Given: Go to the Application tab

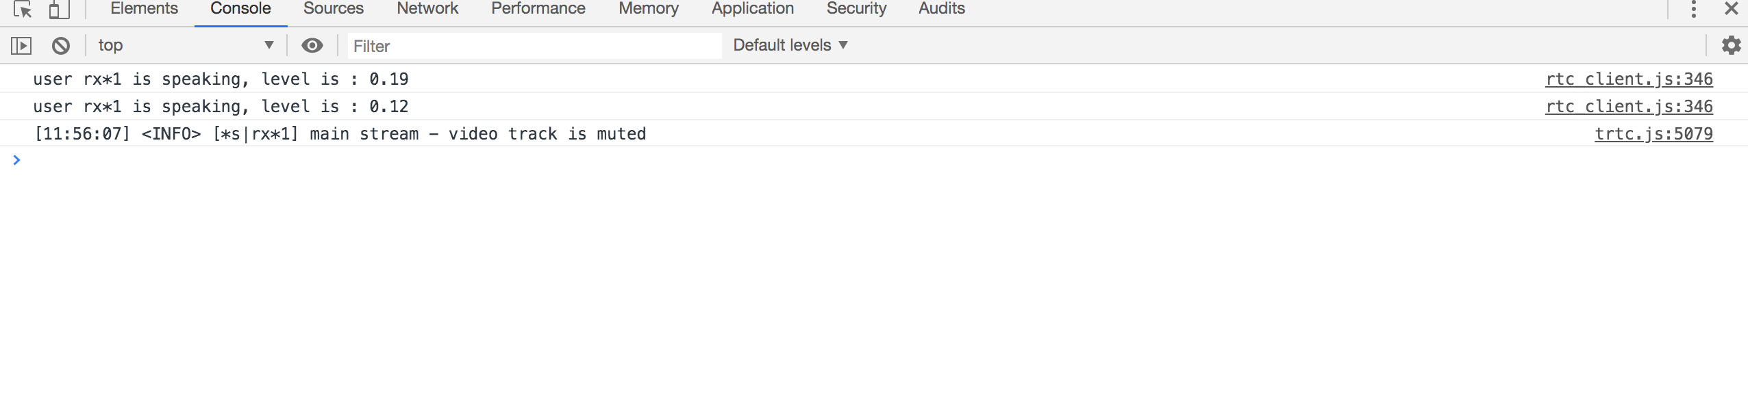Looking at the screenshot, I should tap(753, 9).
